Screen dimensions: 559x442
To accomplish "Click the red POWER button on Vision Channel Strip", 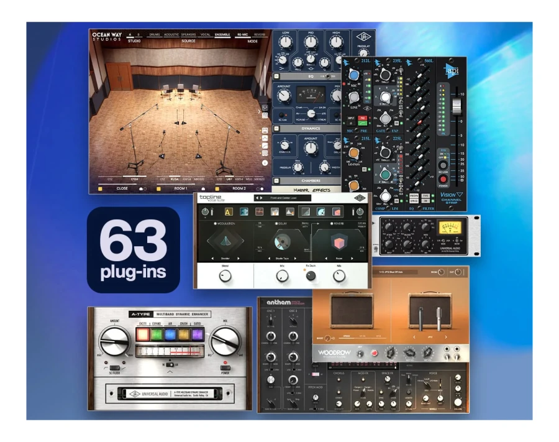I will [x=443, y=178].
